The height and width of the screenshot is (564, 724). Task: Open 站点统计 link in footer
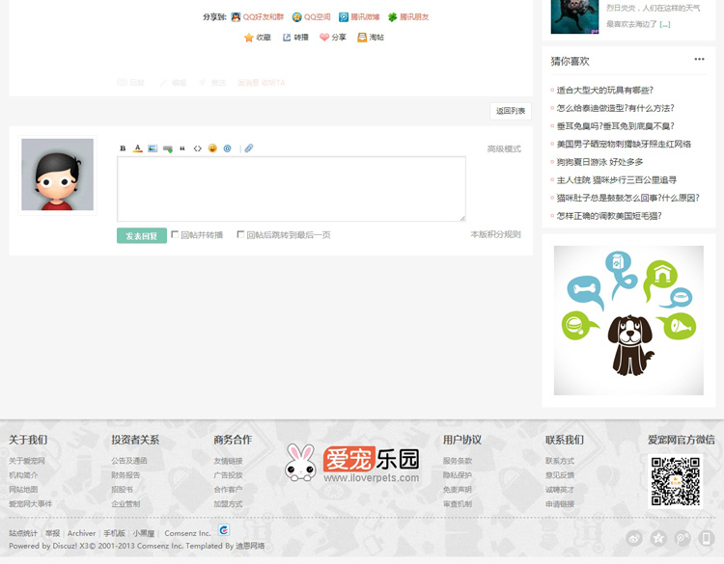point(23,533)
